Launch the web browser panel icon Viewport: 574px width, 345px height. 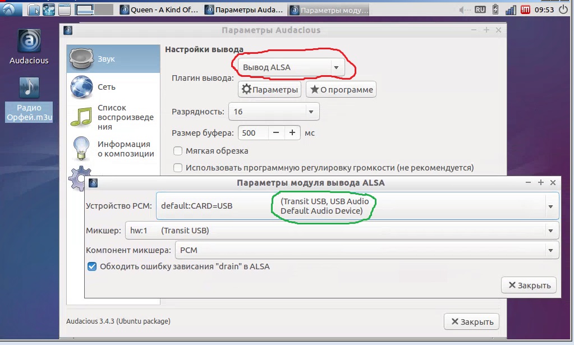(49, 10)
